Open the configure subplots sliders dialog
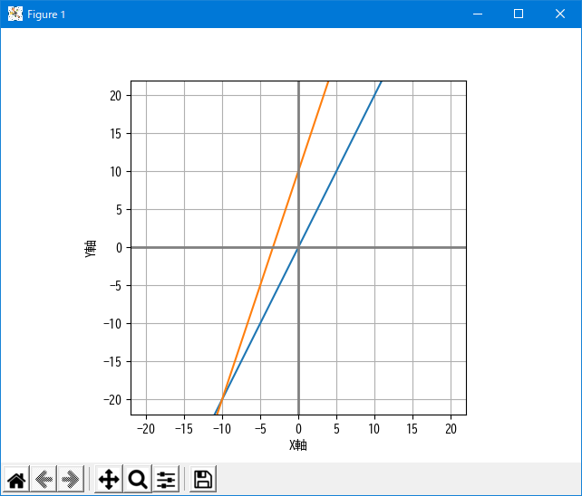582x496 pixels. tap(166, 480)
